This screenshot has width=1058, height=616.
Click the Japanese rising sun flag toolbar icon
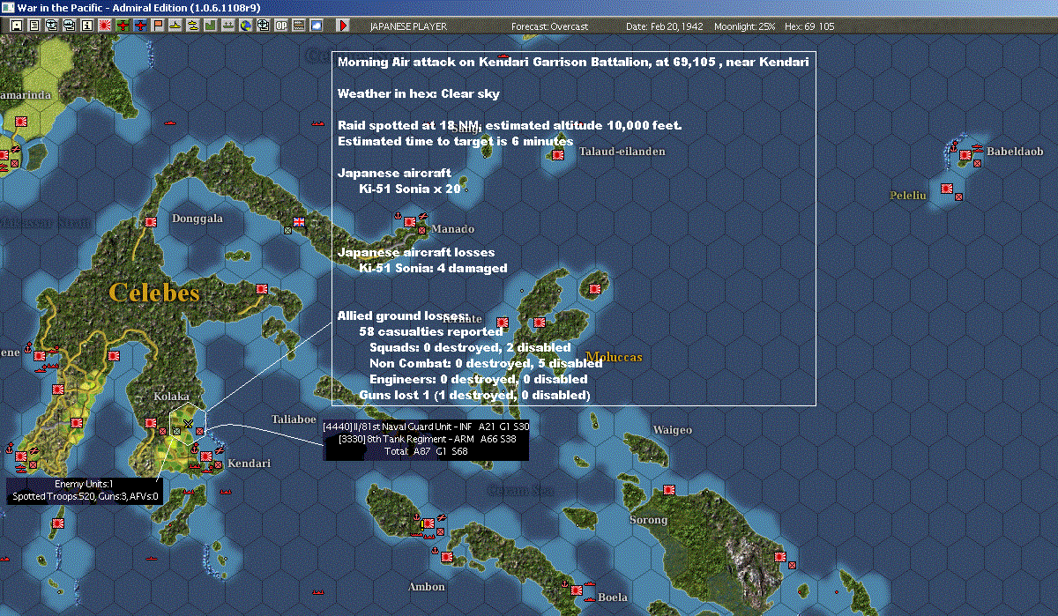click(x=105, y=26)
